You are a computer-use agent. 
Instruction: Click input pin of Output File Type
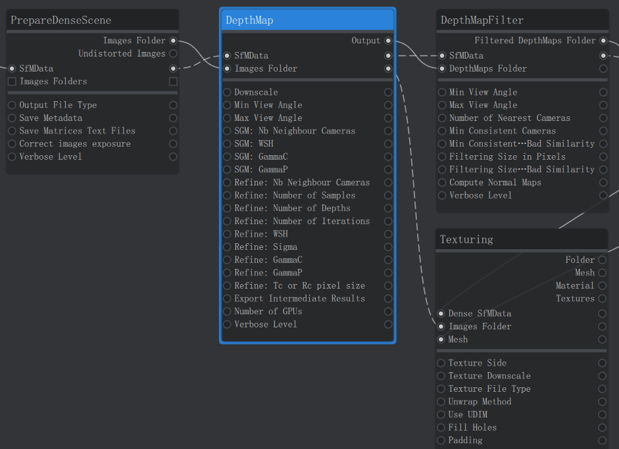[x=12, y=105]
